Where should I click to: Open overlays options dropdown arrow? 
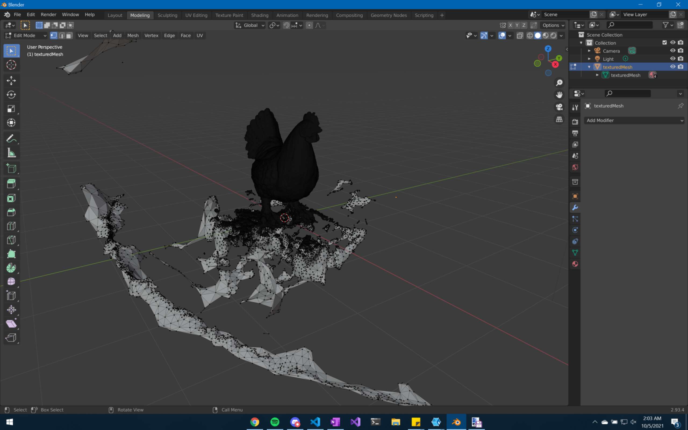pyautogui.click(x=510, y=35)
